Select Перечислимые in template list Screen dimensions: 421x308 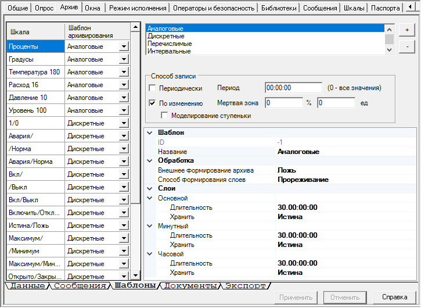pyautogui.click(x=265, y=44)
